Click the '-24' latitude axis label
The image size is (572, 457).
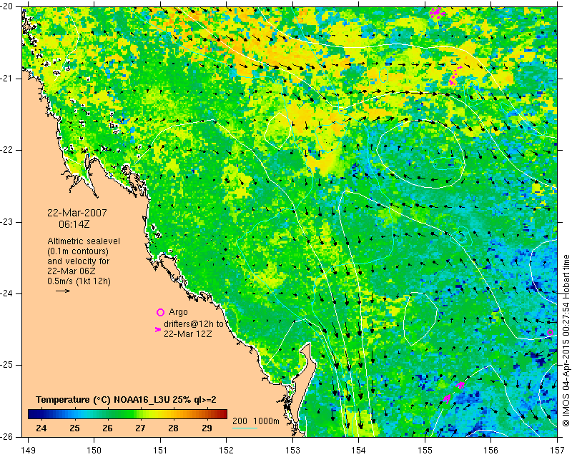click(8, 293)
